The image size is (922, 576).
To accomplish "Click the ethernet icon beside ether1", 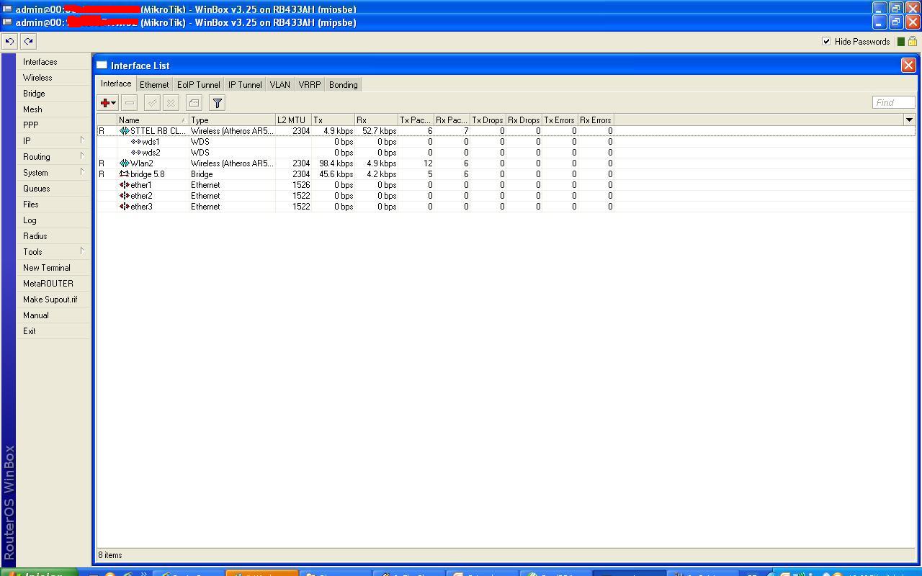I will 124,185.
